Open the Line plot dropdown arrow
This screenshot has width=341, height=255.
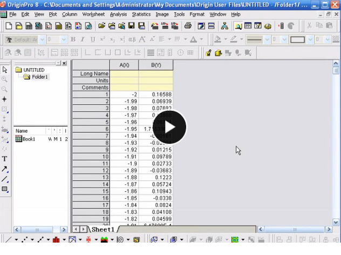pos(16,239)
